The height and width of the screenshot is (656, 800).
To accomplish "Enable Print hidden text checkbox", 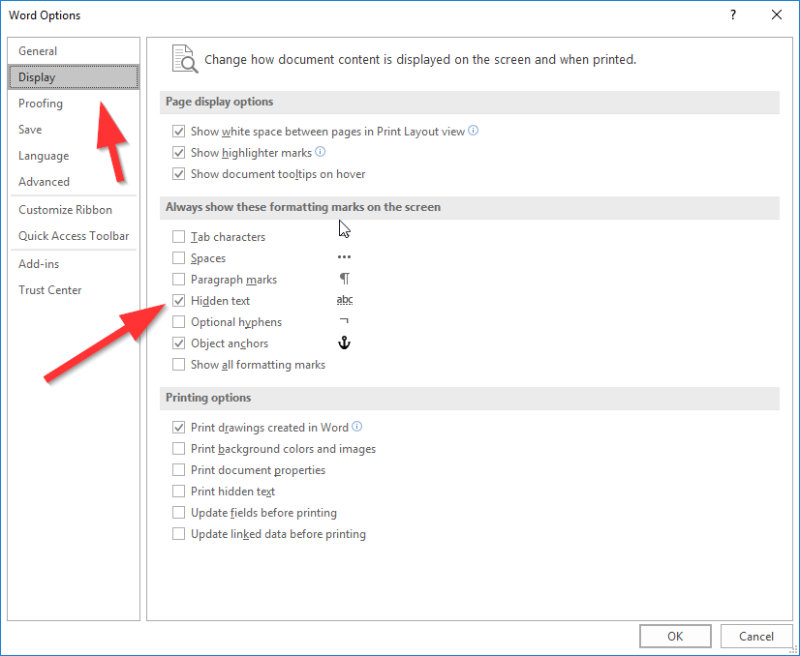I will [x=178, y=492].
